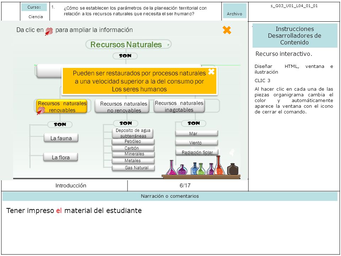
Task: Click the Mar box
Action: point(196,133)
